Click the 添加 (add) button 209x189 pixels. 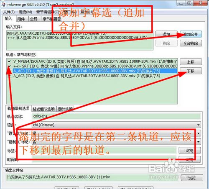point(166,34)
